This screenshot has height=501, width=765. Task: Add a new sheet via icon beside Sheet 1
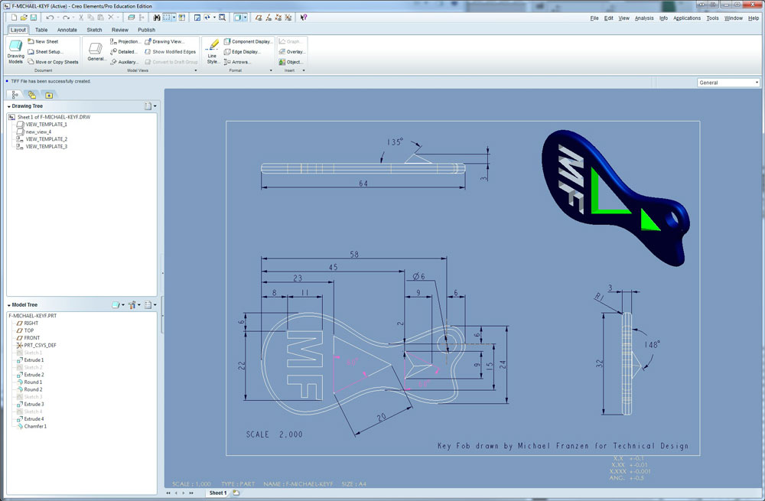236,493
